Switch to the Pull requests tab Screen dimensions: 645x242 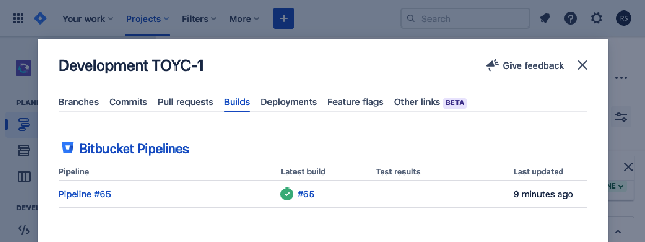click(185, 102)
